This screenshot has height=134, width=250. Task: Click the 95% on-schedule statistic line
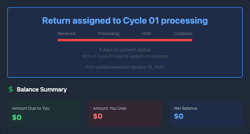pyautogui.click(x=125, y=56)
